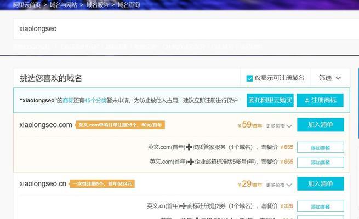Click the 商标 link in the notice
This screenshot has width=359, height=219.
(x=68, y=100)
